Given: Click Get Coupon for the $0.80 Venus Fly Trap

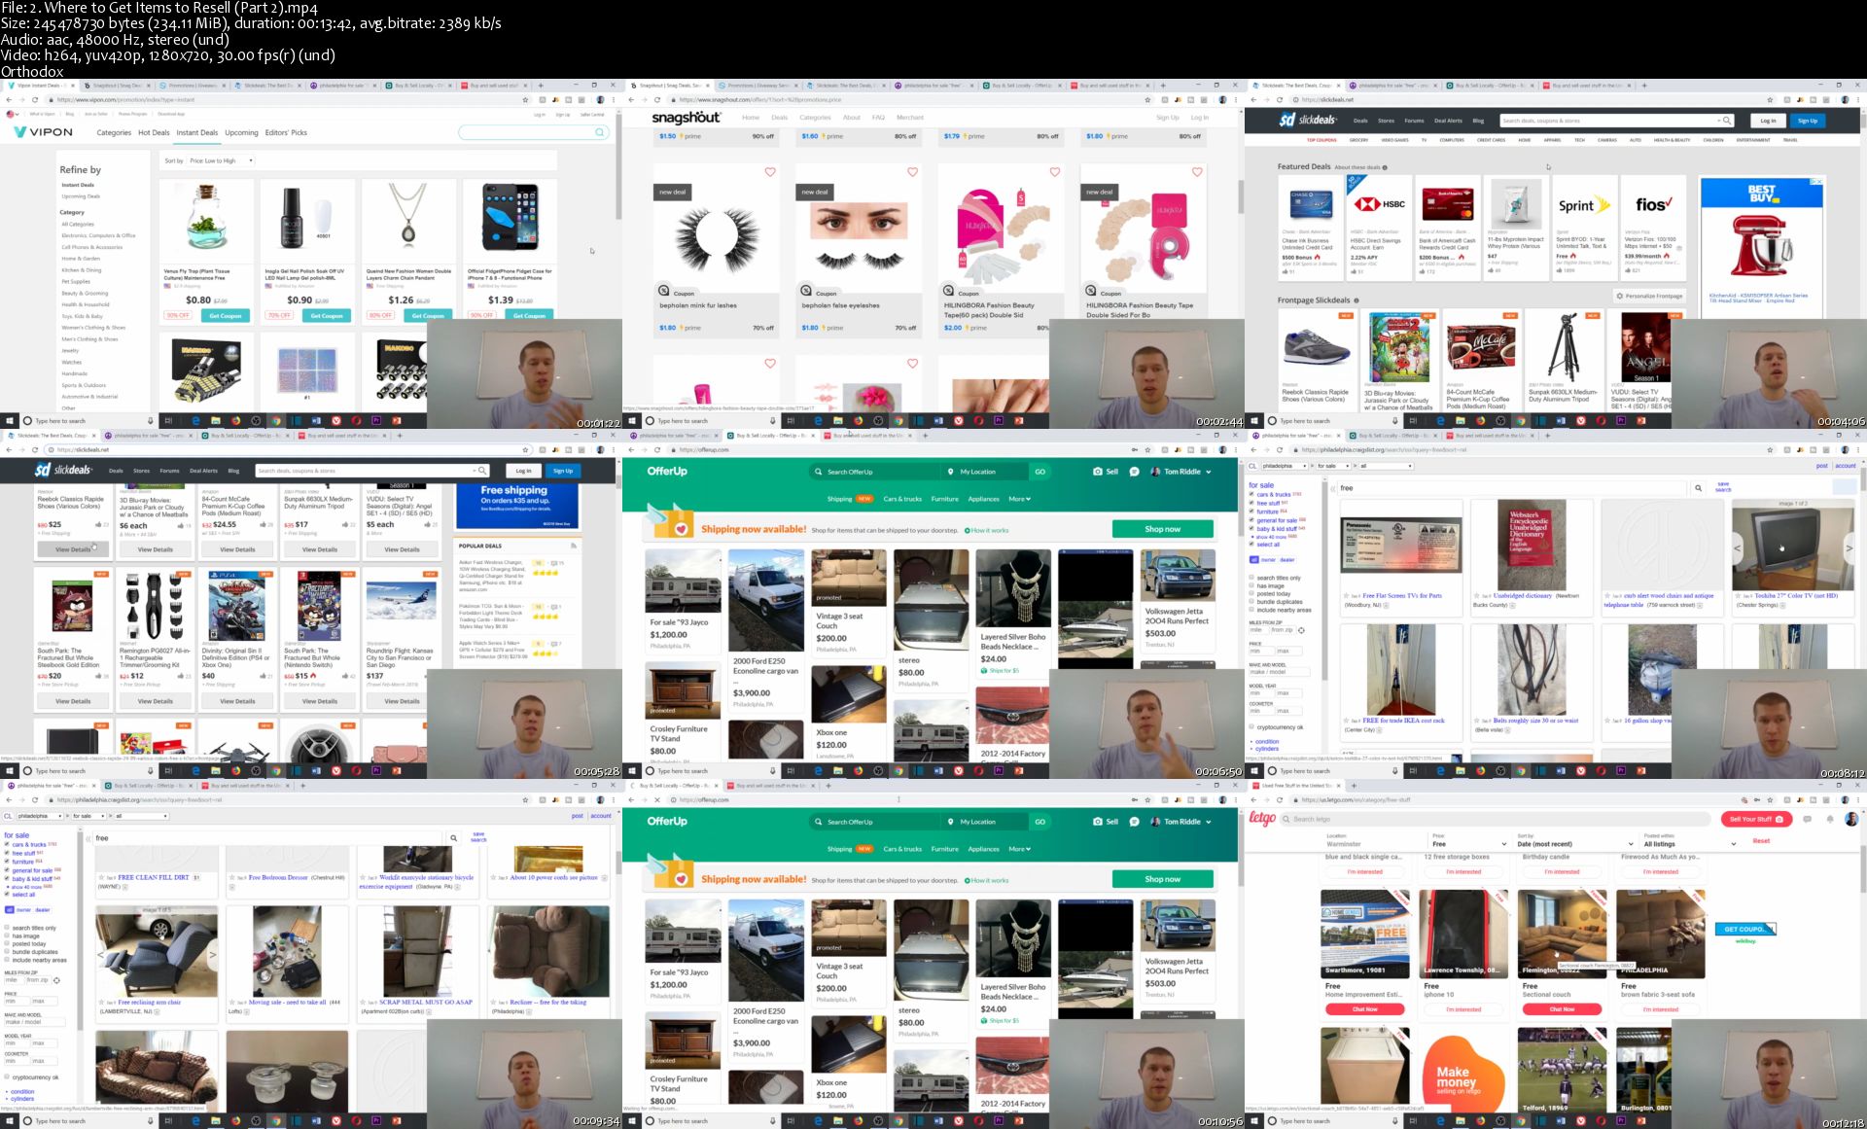Looking at the screenshot, I should tap(225, 315).
